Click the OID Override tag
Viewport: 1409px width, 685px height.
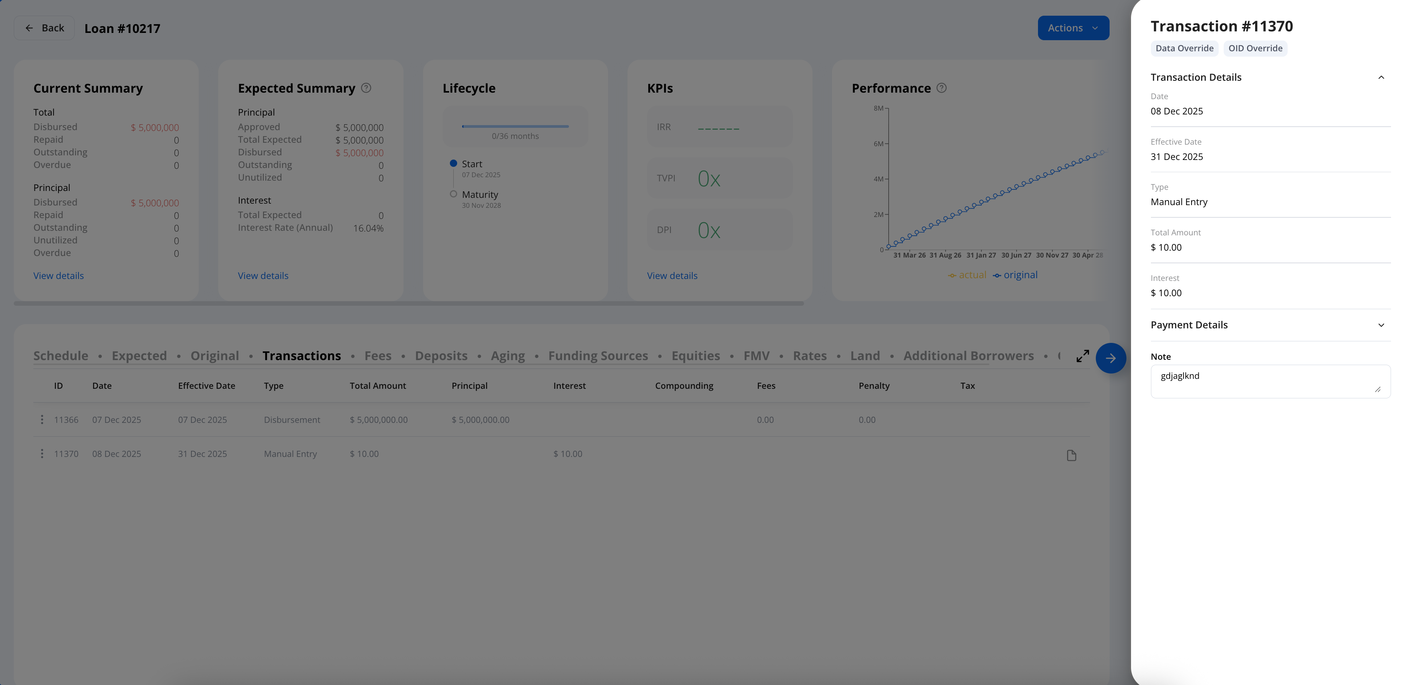pyautogui.click(x=1255, y=48)
